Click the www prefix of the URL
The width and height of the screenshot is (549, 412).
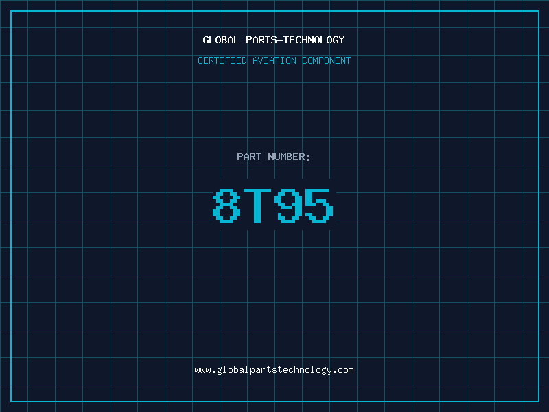203,370
